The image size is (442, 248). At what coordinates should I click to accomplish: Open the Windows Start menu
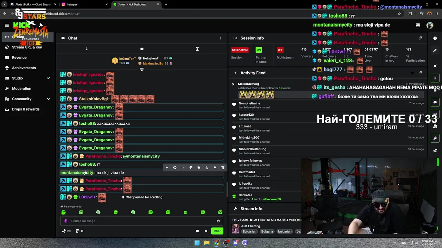point(197,243)
